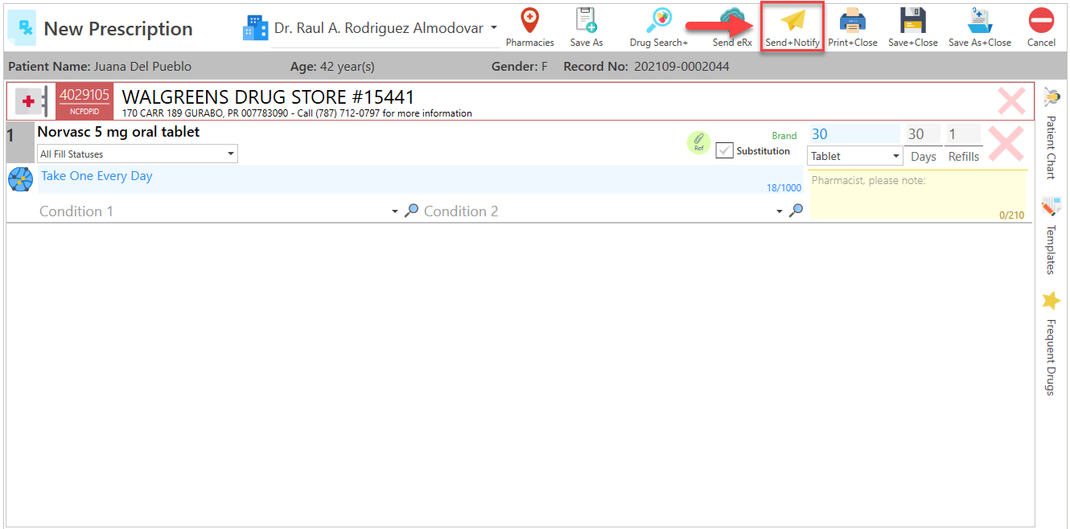
Task: Click the sig builder icon beside directions
Action: tap(20, 179)
